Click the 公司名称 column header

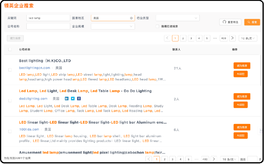[24, 49]
